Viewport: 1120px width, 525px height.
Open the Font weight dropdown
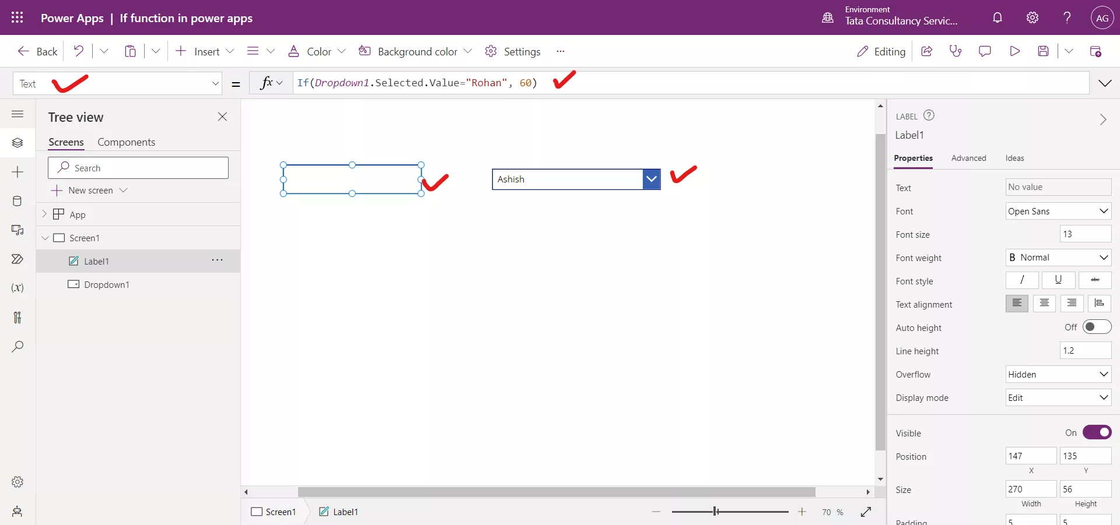click(x=1058, y=258)
